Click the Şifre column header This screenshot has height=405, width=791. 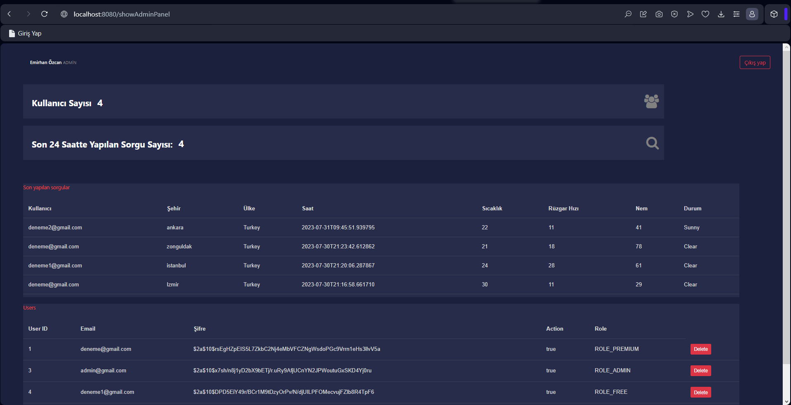(x=199, y=329)
